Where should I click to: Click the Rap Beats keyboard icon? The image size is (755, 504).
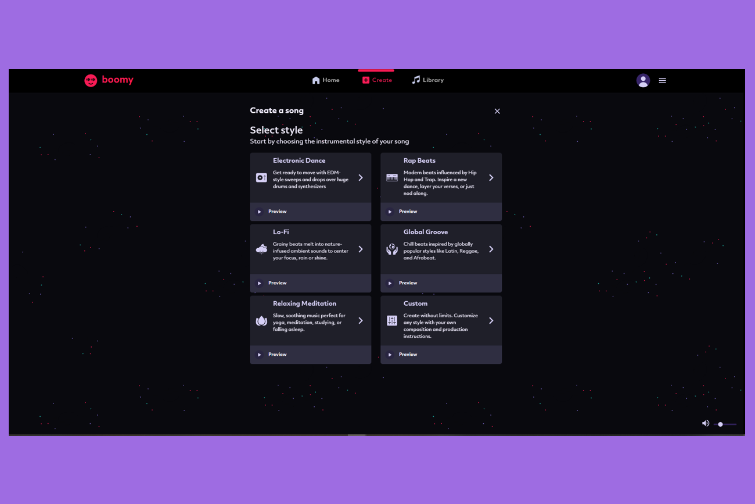coord(392,178)
